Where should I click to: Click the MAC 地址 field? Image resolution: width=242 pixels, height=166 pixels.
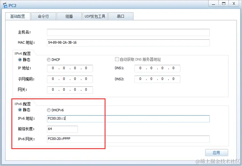click(x=128, y=43)
